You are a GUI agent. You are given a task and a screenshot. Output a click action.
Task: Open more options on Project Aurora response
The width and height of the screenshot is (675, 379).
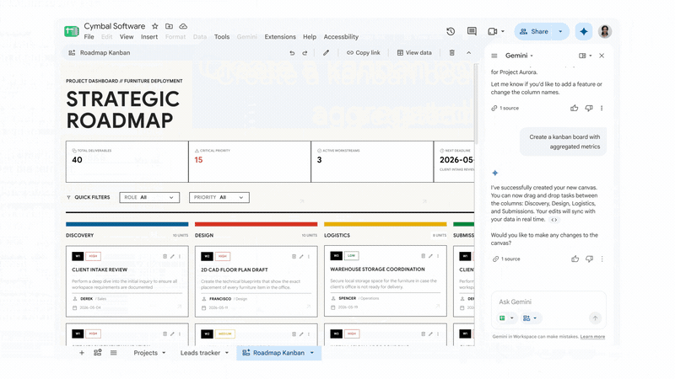602,109
